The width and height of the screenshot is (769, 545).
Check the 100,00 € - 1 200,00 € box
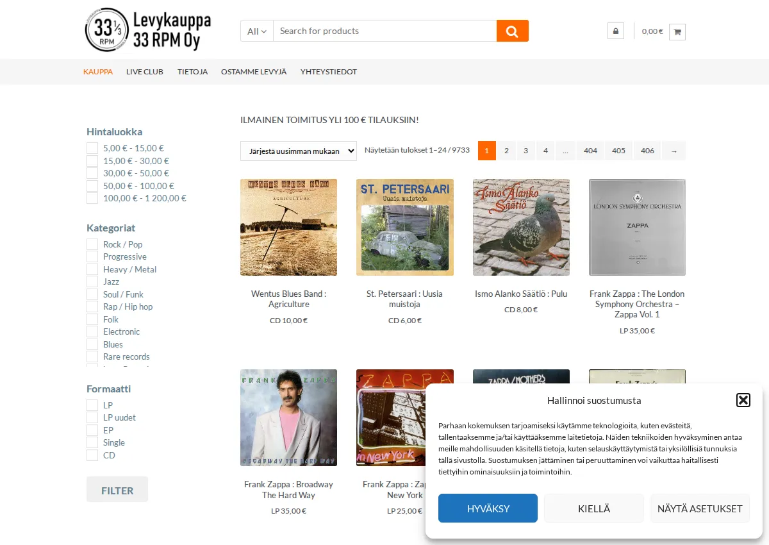(92, 198)
